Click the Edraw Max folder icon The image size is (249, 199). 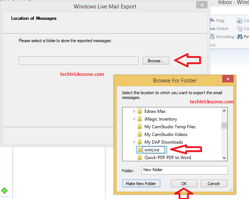point(139,111)
